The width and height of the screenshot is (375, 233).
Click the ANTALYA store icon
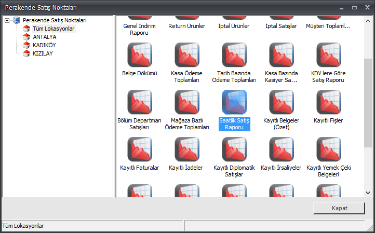point(26,37)
